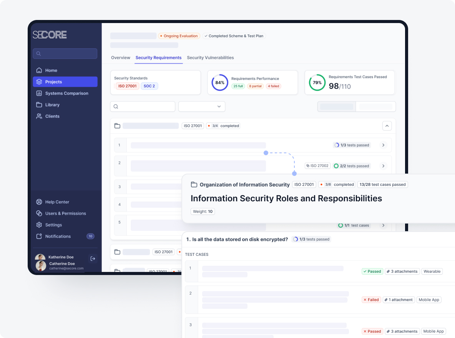The width and height of the screenshot is (455, 338).
Task: Click the sidebar search field
Action: click(65, 54)
